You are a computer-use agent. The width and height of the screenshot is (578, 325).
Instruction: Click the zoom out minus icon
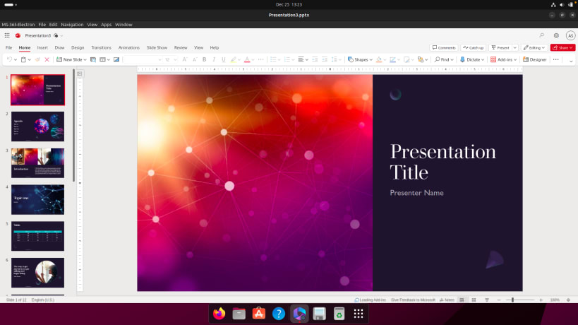[499, 300]
